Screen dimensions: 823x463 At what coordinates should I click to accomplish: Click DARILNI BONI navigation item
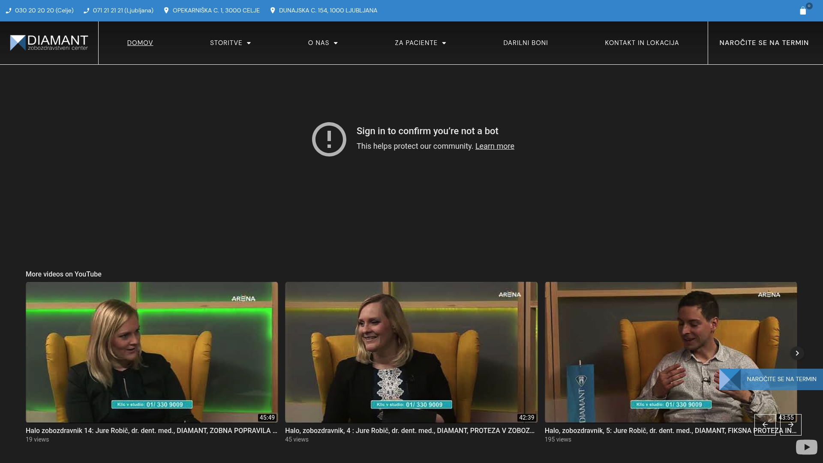[x=526, y=43]
